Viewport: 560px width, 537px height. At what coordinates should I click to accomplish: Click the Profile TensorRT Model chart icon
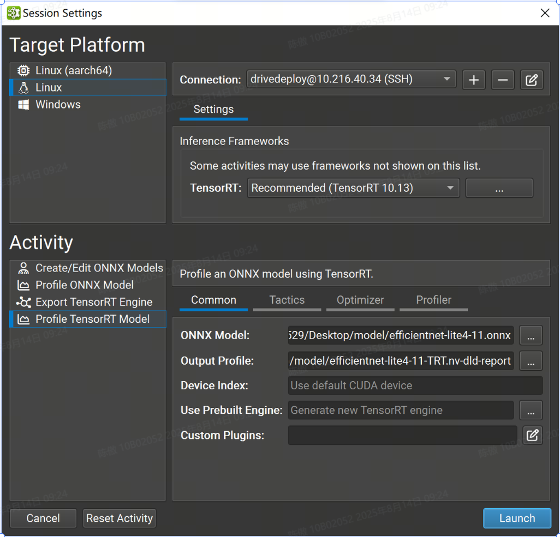click(x=23, y=319)
